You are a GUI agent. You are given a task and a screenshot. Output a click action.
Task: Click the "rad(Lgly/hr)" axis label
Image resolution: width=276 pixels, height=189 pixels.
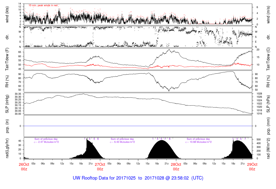(x=7, y=148)
